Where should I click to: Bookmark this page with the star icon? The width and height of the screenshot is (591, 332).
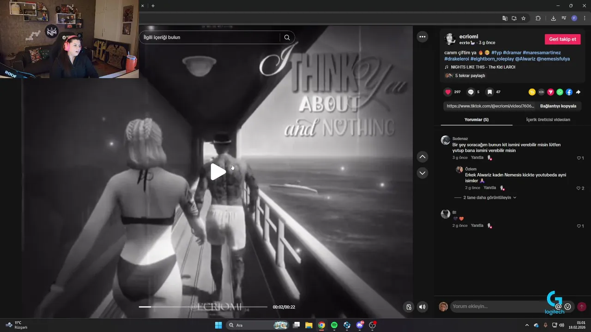523,18
